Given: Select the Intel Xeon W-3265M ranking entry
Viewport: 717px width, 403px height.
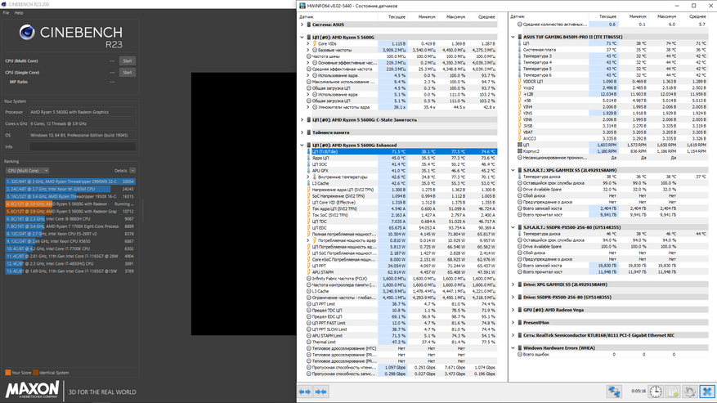Looking at the screenshot, I should click(x=70, y=189).
